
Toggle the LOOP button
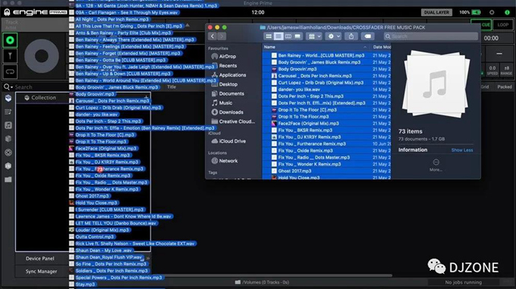(503, 25)
